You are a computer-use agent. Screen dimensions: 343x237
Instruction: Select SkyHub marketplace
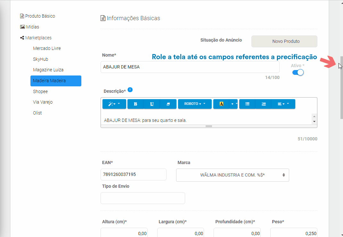pos(40,59)
